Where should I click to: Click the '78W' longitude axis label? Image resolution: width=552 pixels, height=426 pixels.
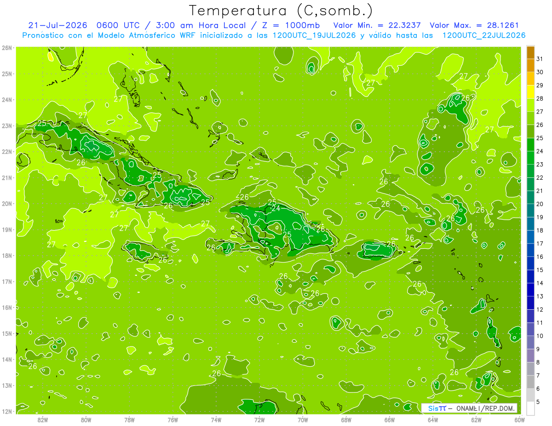click(129, 419)
